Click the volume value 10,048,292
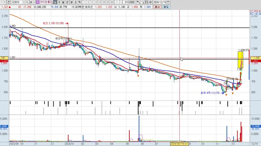This screenshot has width=261, height=146. tap(40, 7)
